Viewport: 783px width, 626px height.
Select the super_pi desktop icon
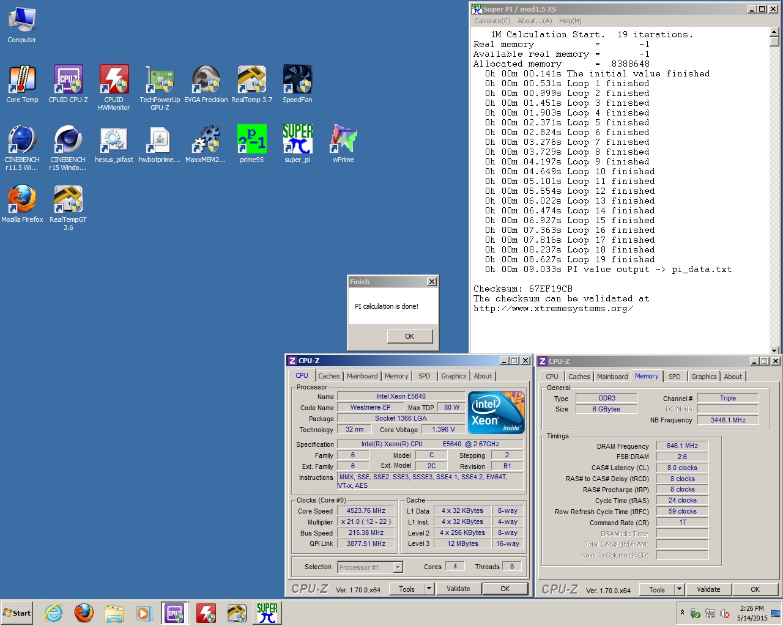click(297, 144)
